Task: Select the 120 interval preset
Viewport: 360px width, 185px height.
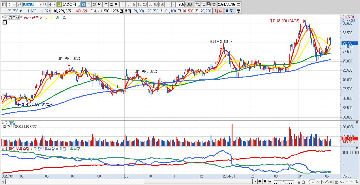Action: (161, 4)
